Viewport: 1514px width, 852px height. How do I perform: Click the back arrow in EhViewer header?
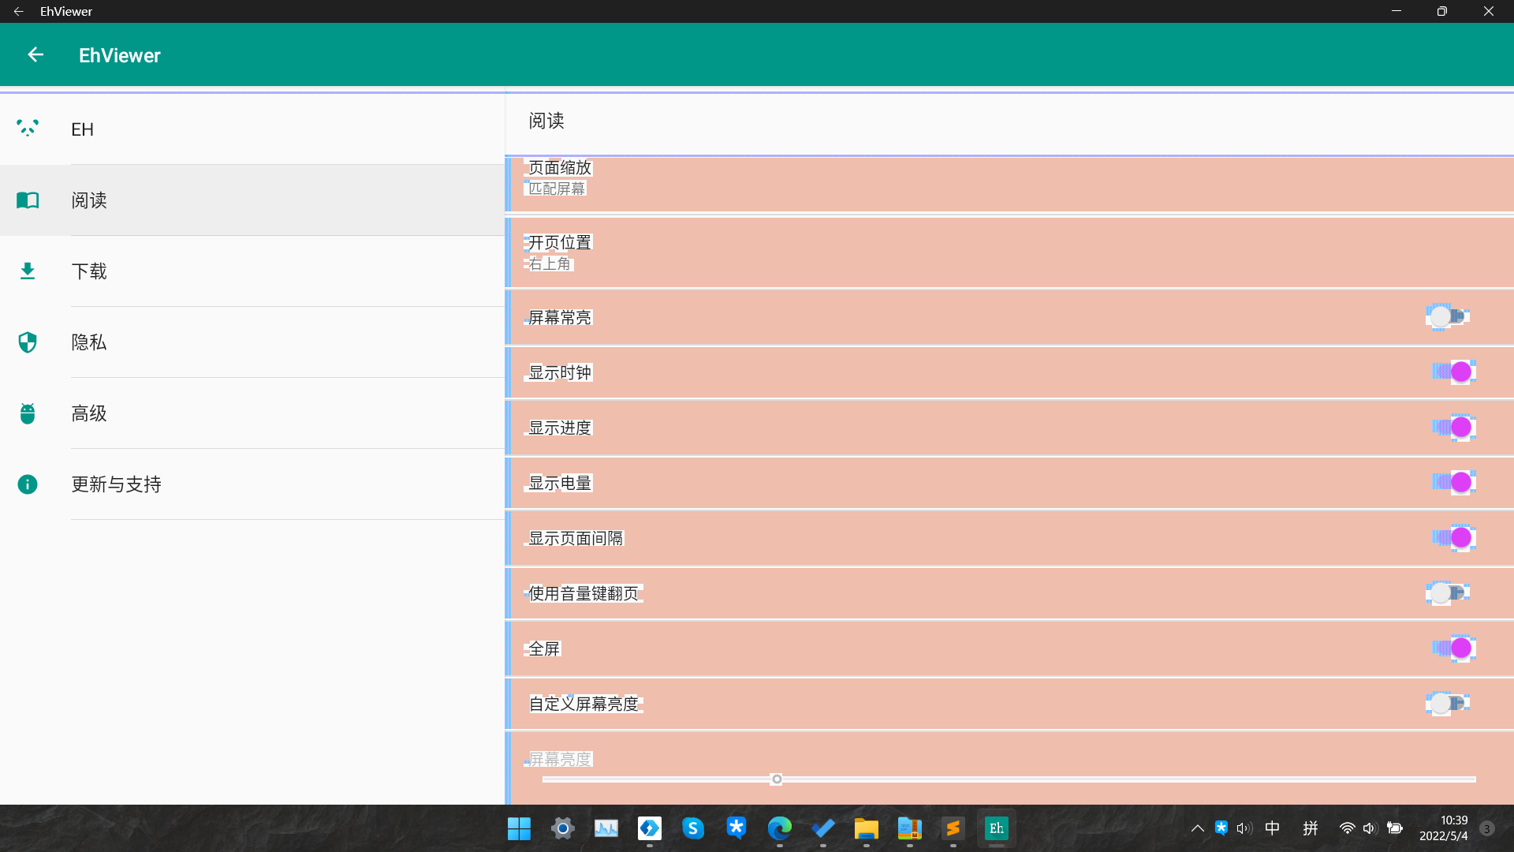coord(35,54)
